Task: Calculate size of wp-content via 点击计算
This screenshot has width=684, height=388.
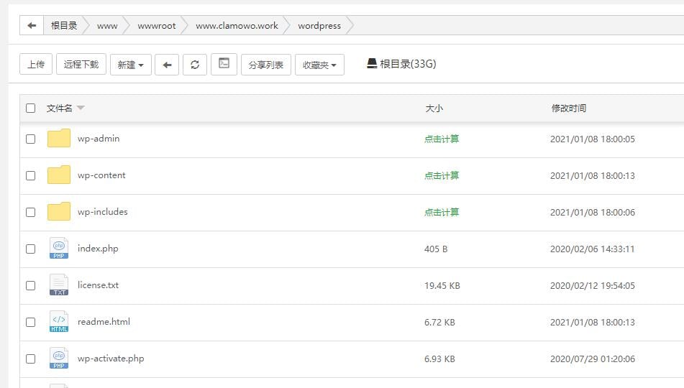Action: click(442, 176)
